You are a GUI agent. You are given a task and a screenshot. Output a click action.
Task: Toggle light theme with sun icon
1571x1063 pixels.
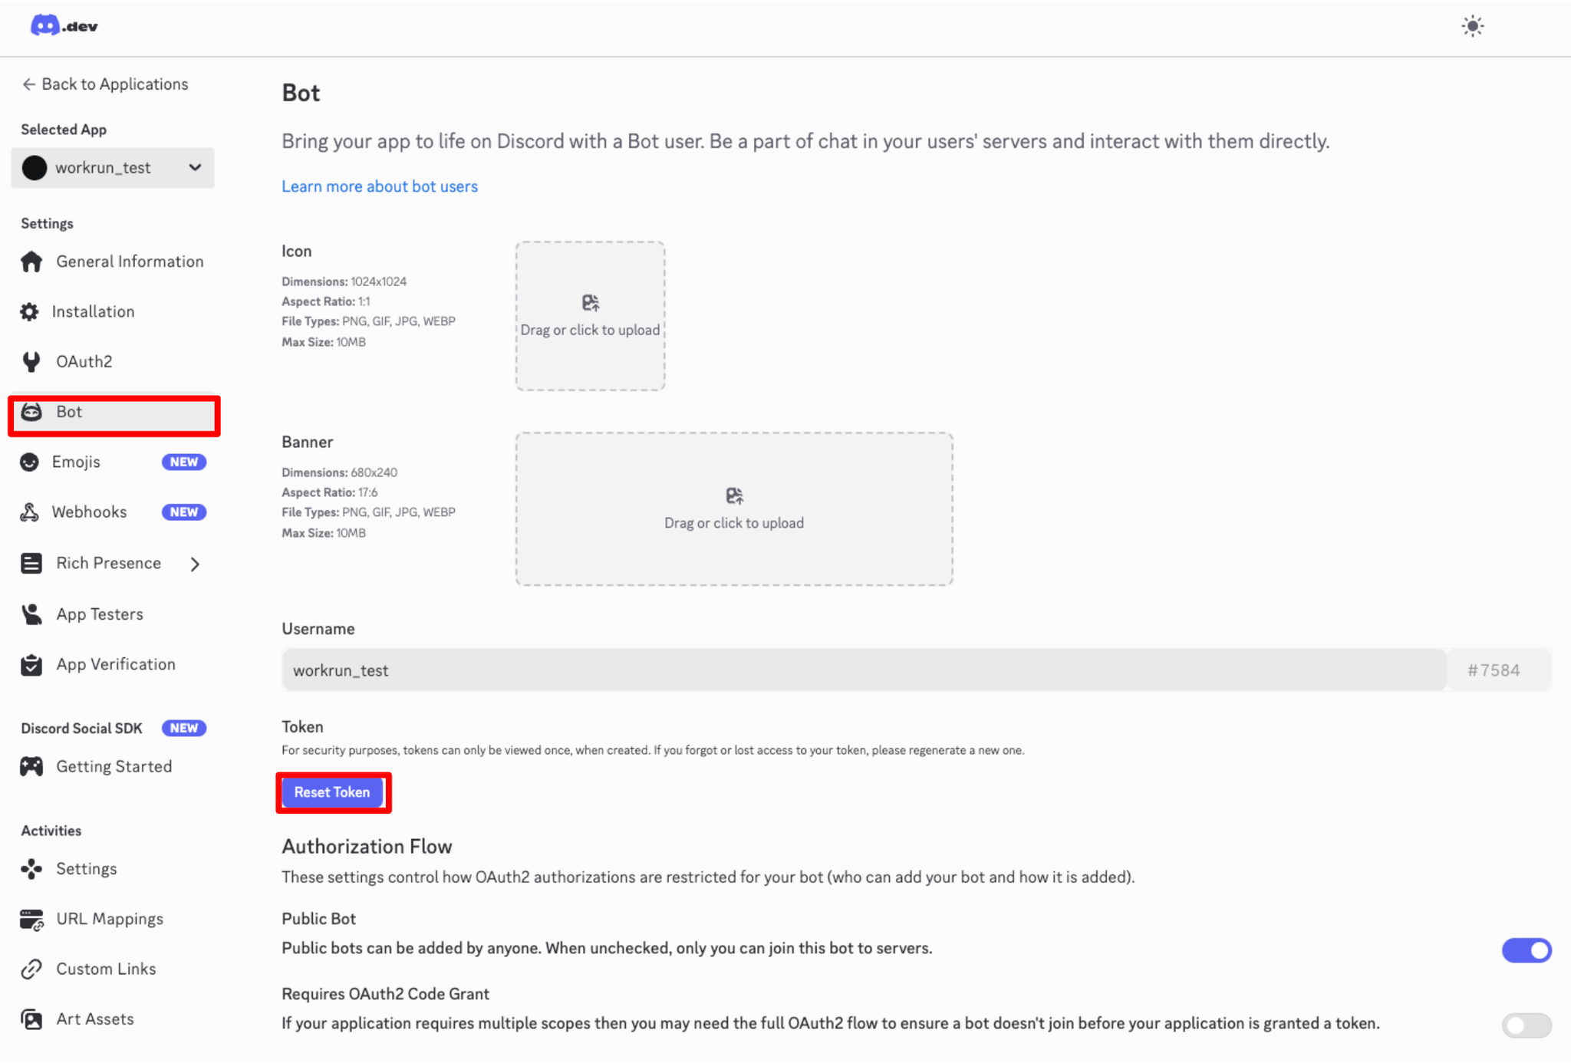pyautogui.click(x=1472, y=26)
